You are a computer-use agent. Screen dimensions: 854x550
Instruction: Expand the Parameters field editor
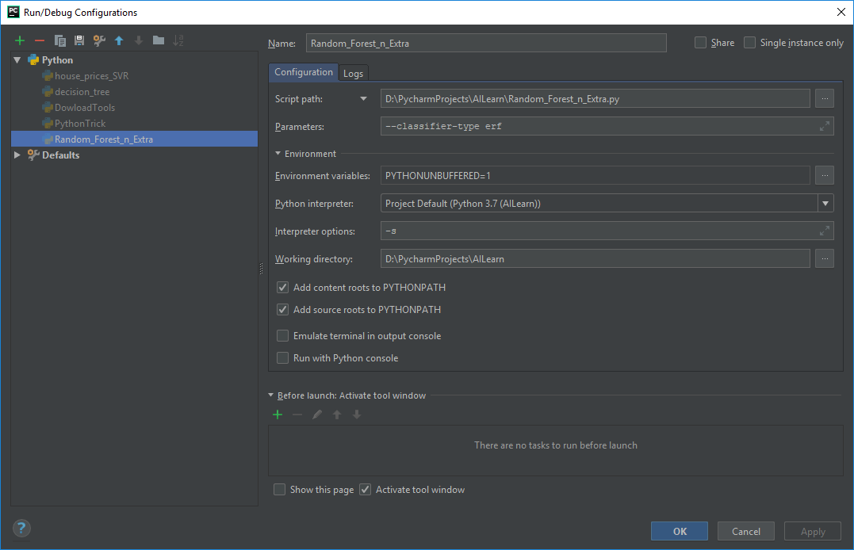pyautogui.click(x=825, y=126)
